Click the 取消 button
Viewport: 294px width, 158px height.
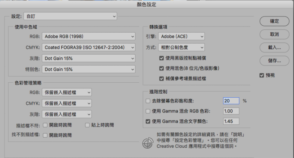click(274, 34)
